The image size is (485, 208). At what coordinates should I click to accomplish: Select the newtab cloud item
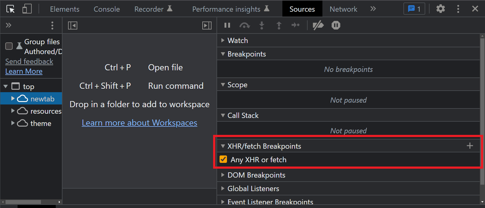[36, 99]
